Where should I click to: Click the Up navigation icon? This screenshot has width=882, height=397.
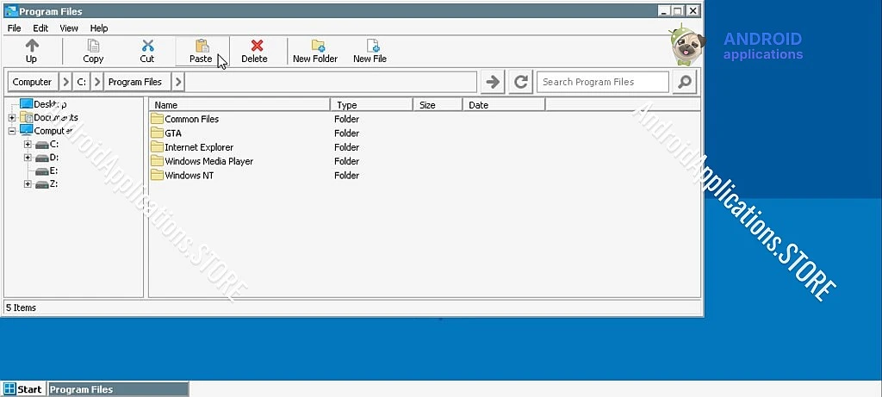point(31,47)
